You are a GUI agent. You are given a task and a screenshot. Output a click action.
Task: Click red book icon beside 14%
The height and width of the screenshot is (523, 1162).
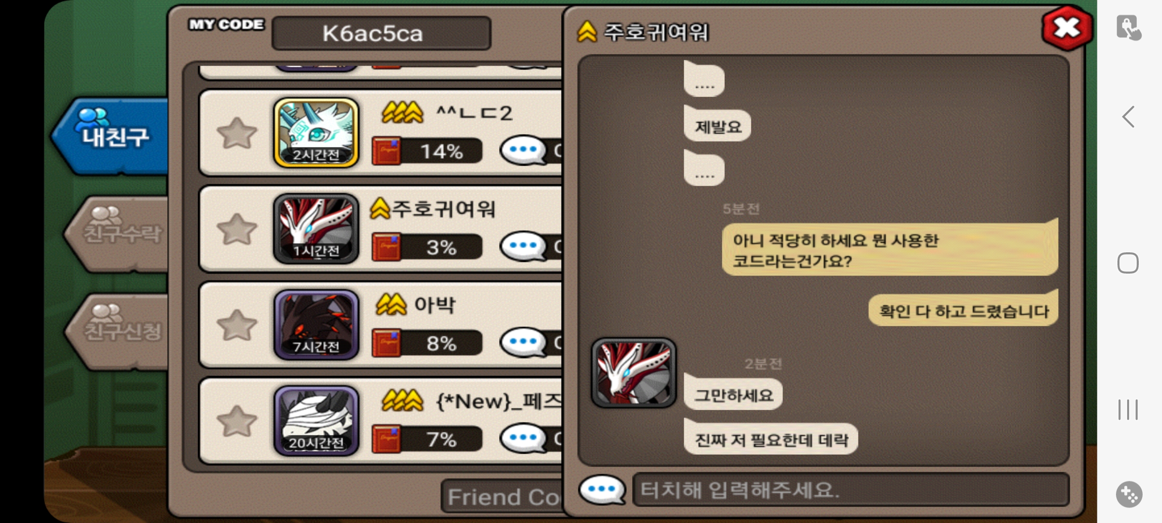tap(386, 151)
